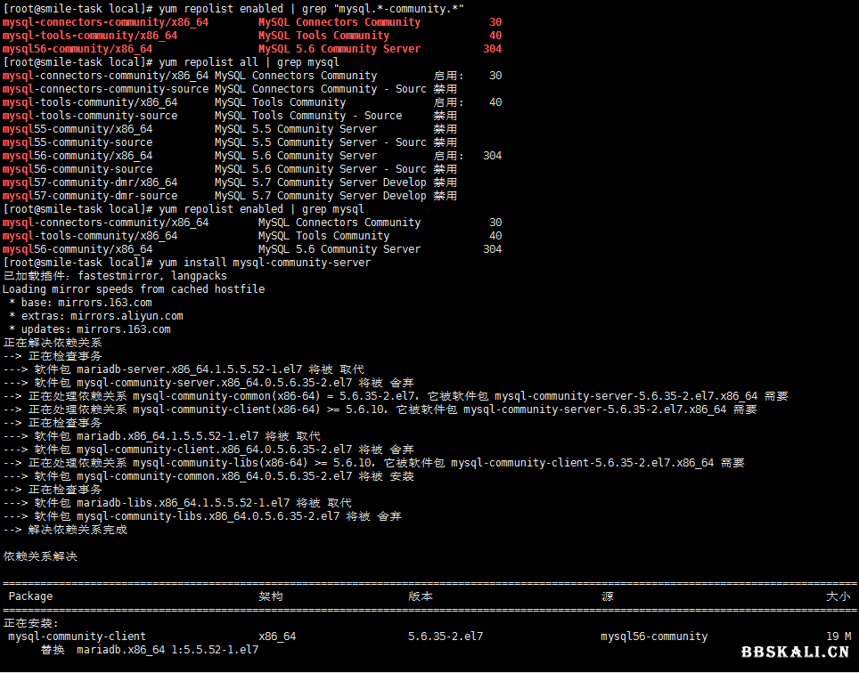859x673 pixels.
Task: Click mysql-community-client in the install table
Action: tap(77, 637)
